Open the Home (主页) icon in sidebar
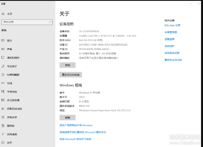Screen dimensions: 203x147 pyautogui.click(x=3, y=14)
